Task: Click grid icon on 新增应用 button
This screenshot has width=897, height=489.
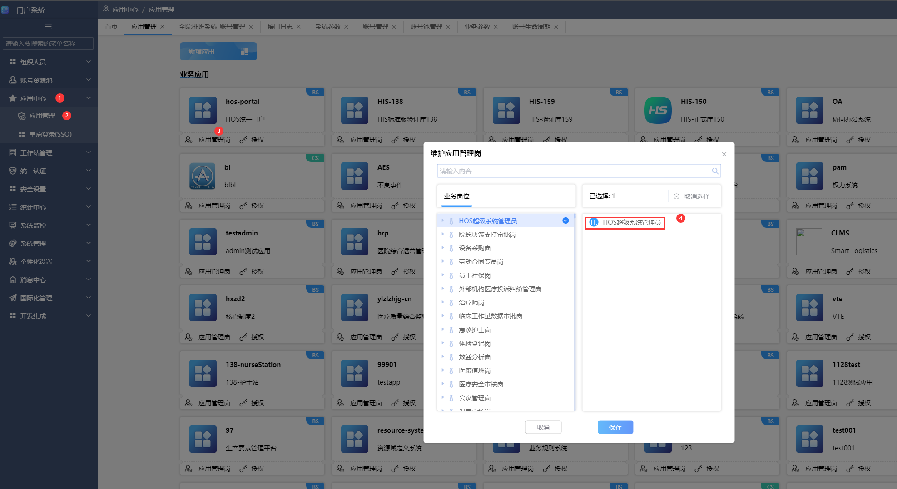Action: point(244,51)
